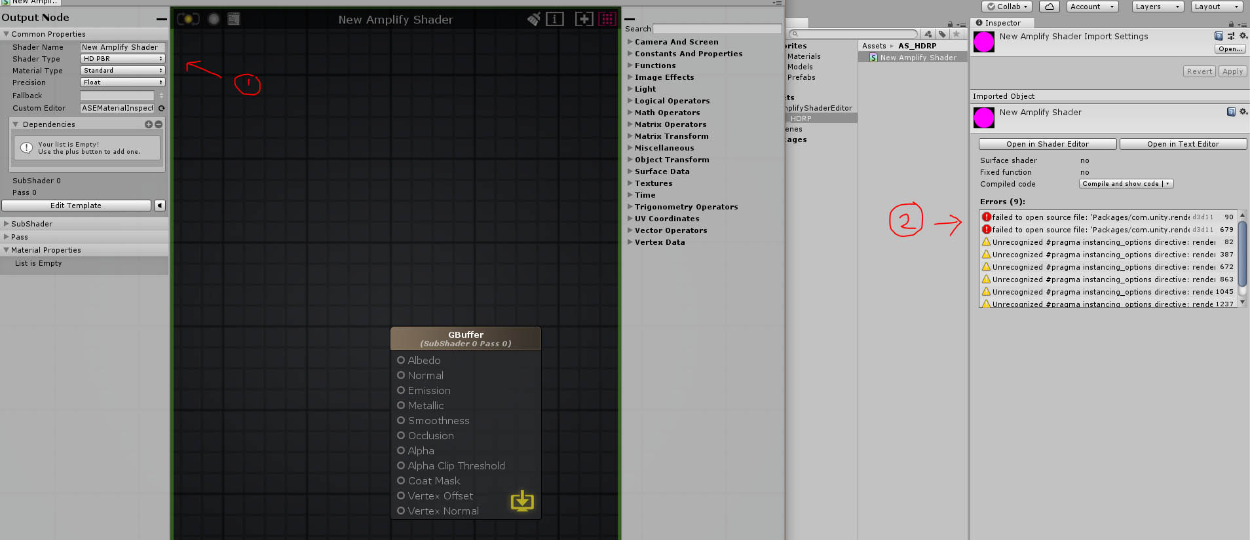Click the plus-in-frame focus icon
This screenshot has width=1250, height=540.
584,19
